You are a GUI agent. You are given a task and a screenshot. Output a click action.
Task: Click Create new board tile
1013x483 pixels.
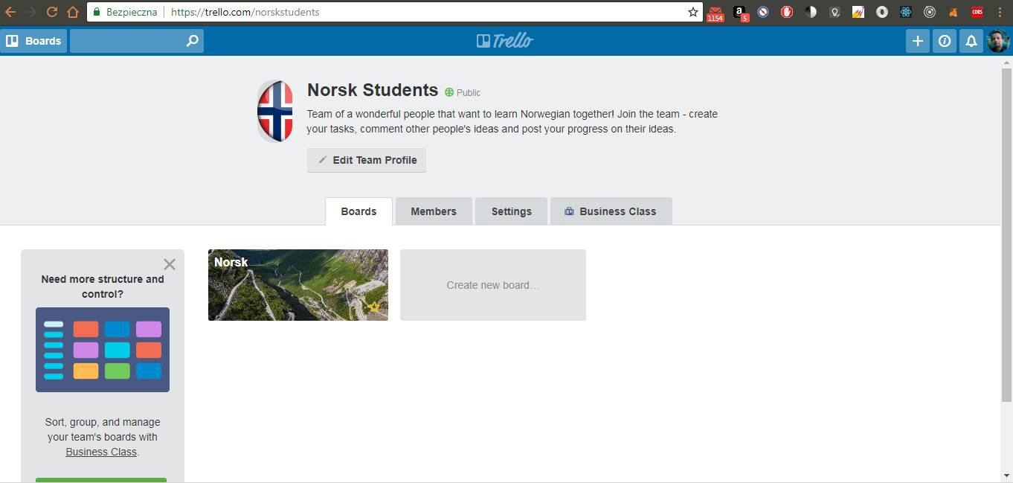click(493, 285)
